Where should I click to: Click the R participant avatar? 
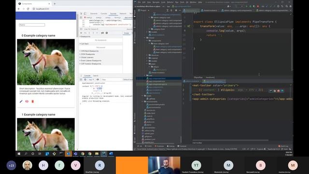point(100,165)
